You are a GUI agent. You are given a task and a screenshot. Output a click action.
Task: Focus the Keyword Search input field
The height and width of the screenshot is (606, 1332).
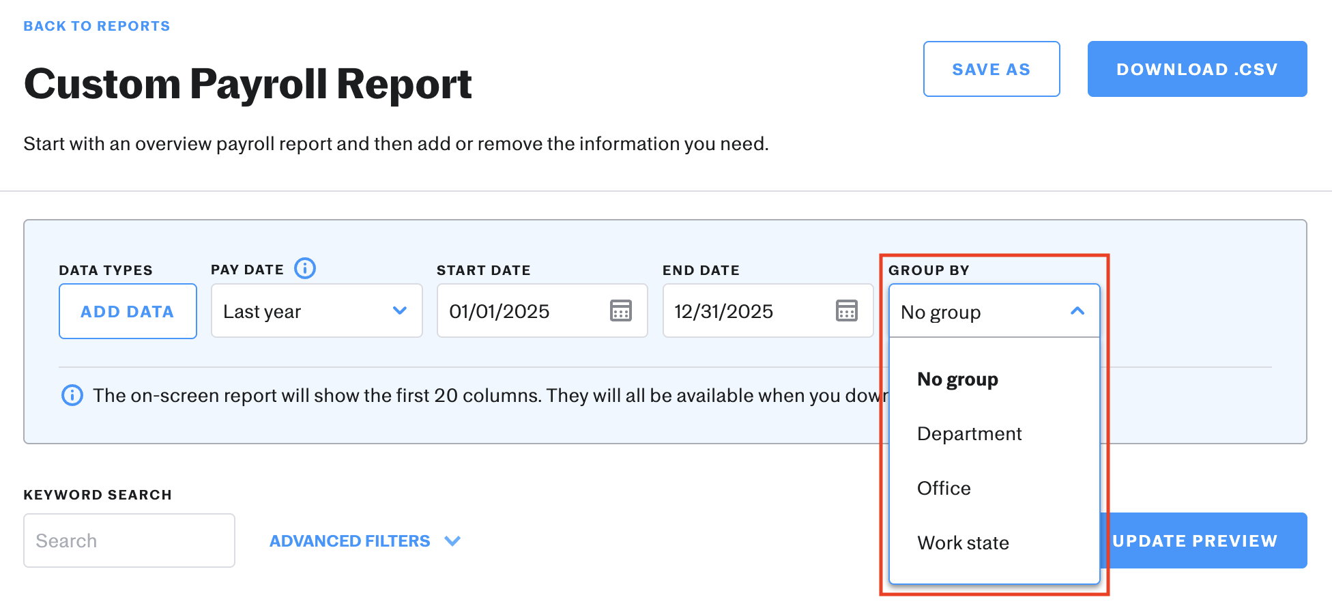pyautogui.click(x=129, y=540)
